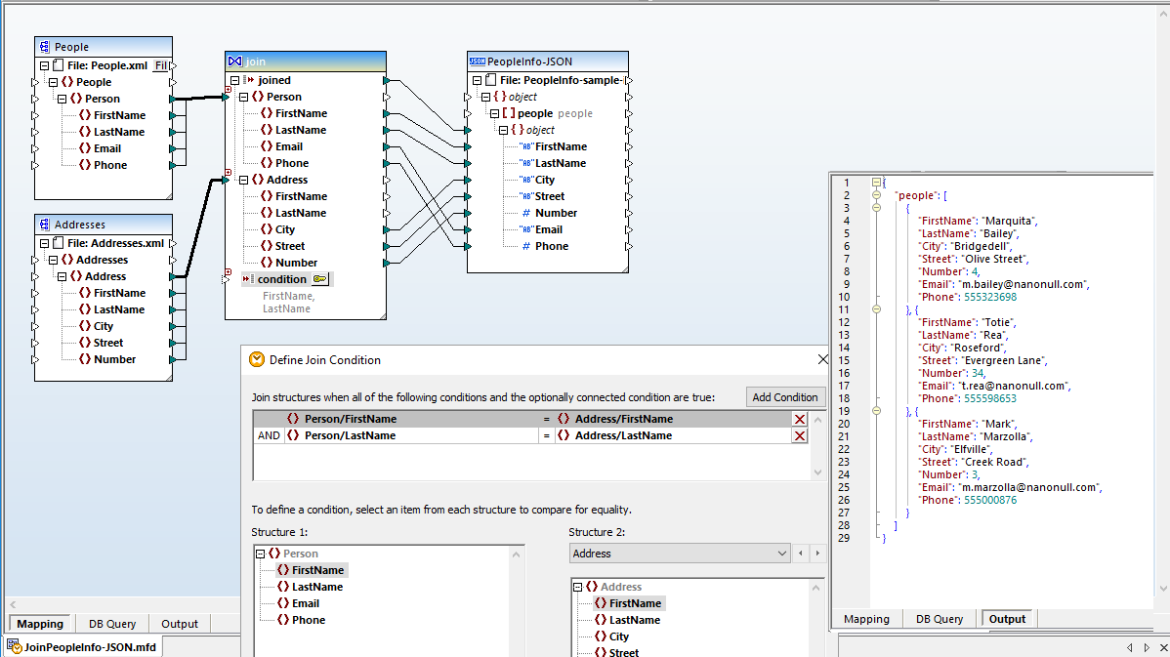Viewport: 1170px width, 657px height.
Task: Click the Addresses schema icon on its component header
Action: [42, 223]
